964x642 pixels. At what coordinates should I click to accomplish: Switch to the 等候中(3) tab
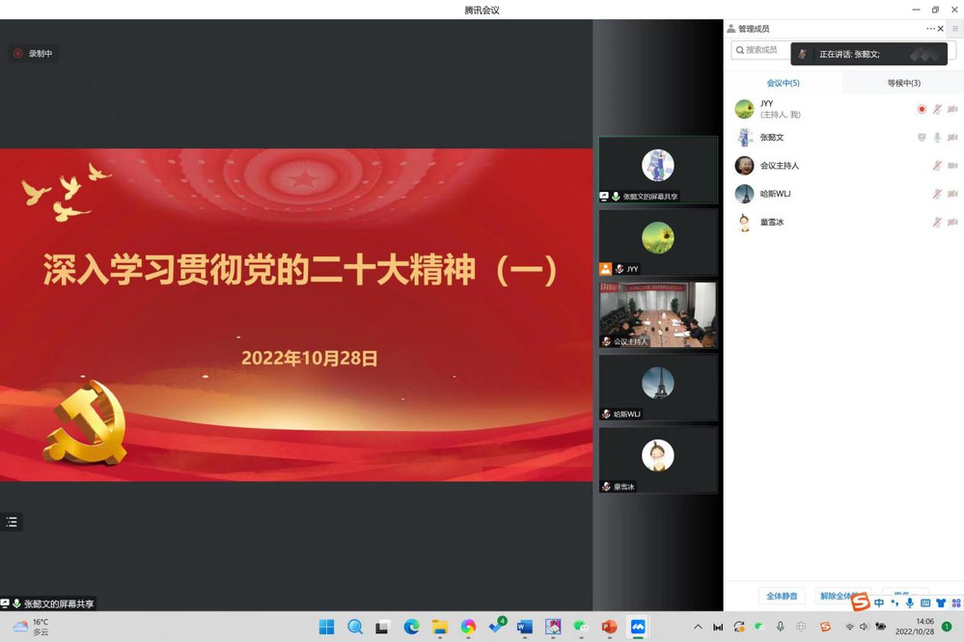903,83
